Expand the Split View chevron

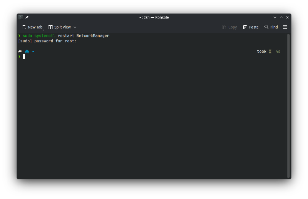[x=75, y=27]
